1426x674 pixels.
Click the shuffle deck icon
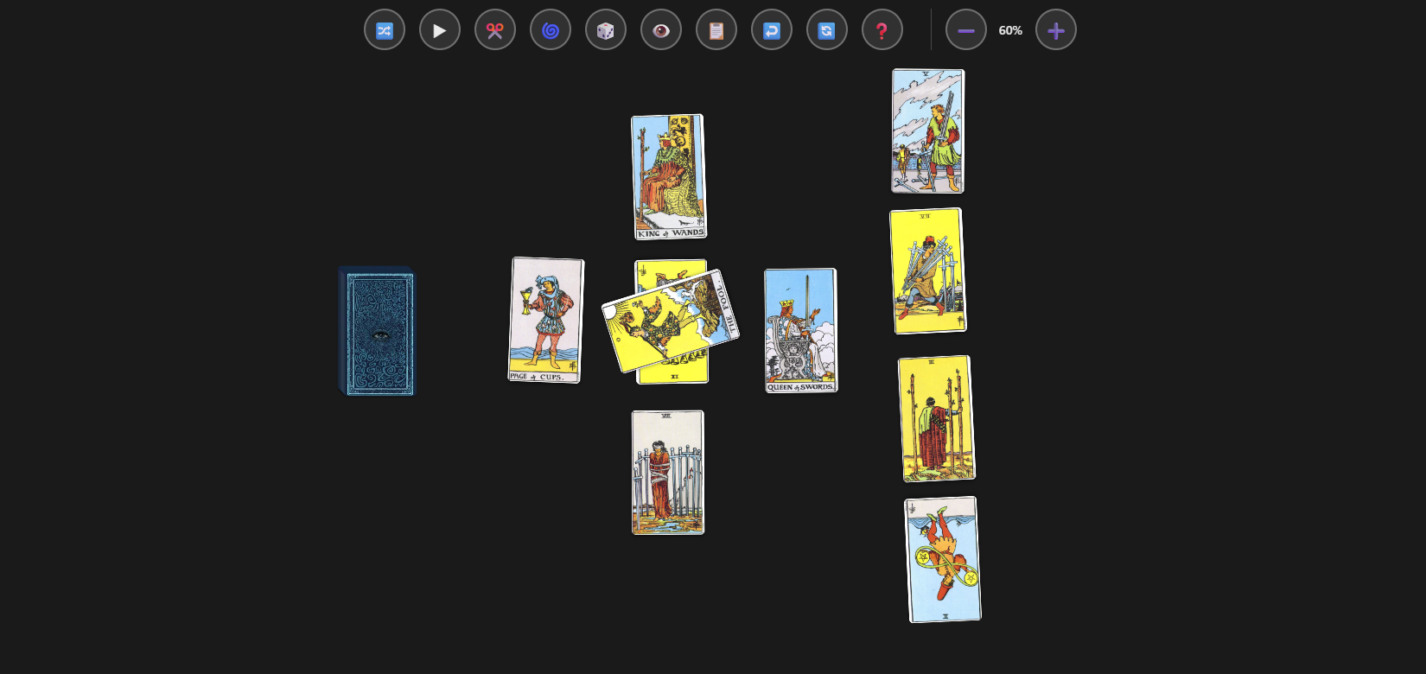[385, 30]
